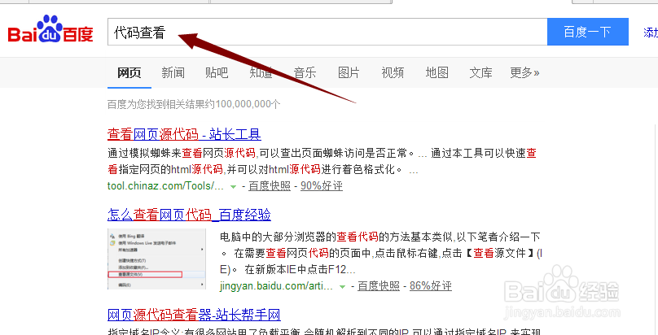
Task: Open result 查看网页源代码 - 站长工具
Action: point(184,134)
